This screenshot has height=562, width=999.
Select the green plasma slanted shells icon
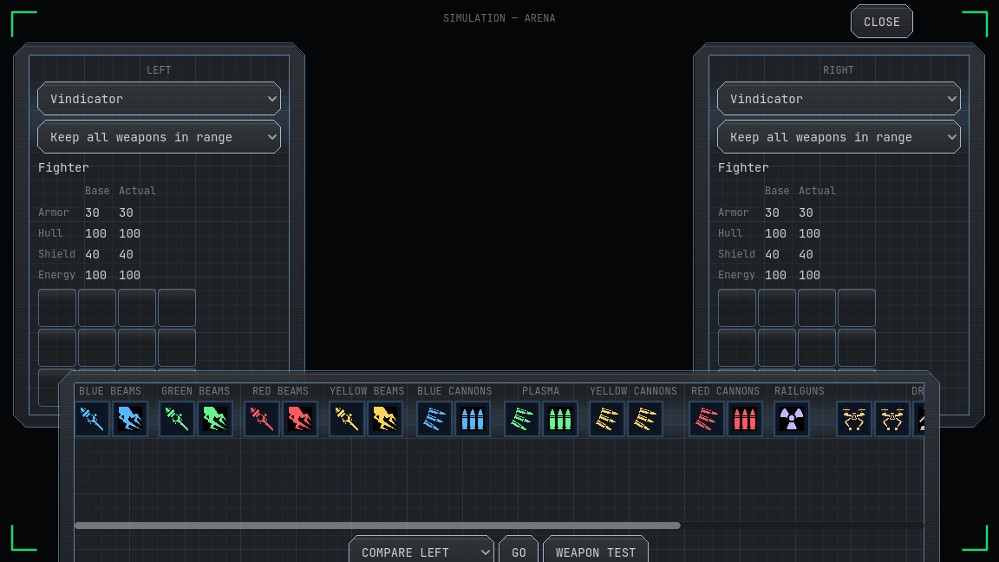click(x=522, y=419)
